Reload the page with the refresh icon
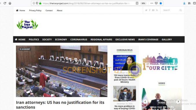The image size is (196, 110). click(x=5, y=3)
